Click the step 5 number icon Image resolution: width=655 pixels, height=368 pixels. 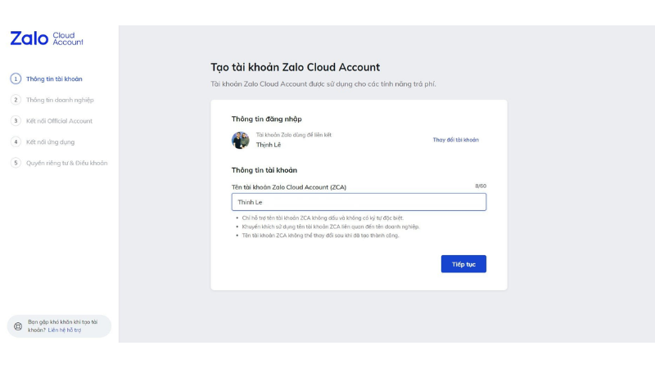15,163
